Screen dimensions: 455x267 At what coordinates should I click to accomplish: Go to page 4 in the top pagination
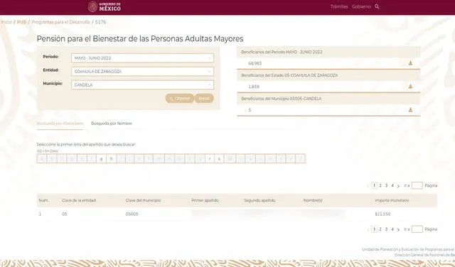coord(392,185)
